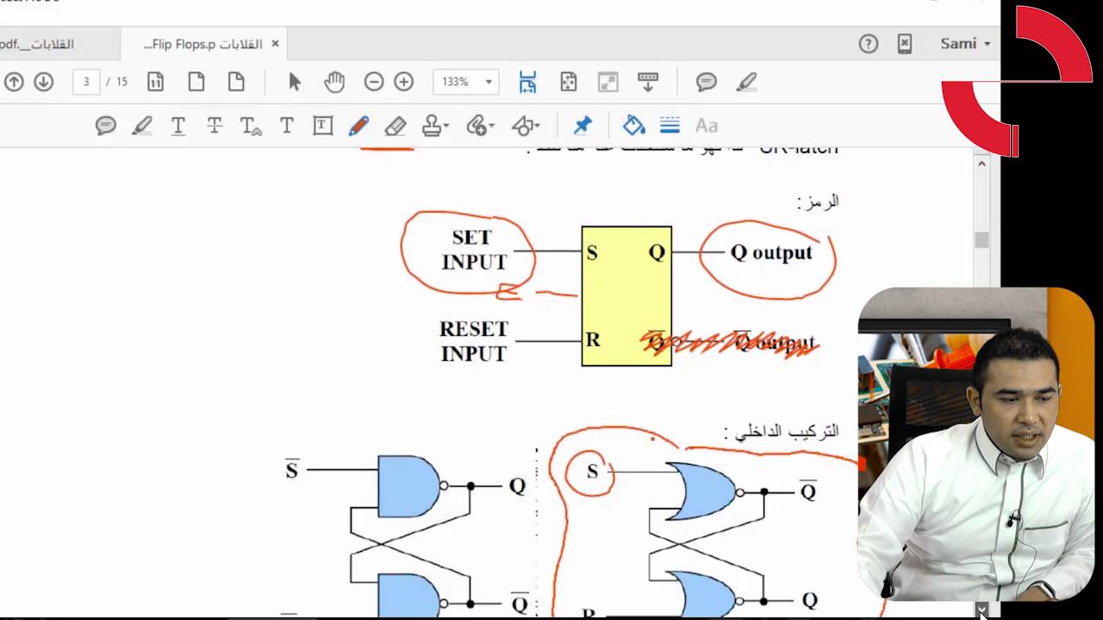
Task: Go to previous page with up arrow
Action: pyautogui.click(x=14, y=82)
